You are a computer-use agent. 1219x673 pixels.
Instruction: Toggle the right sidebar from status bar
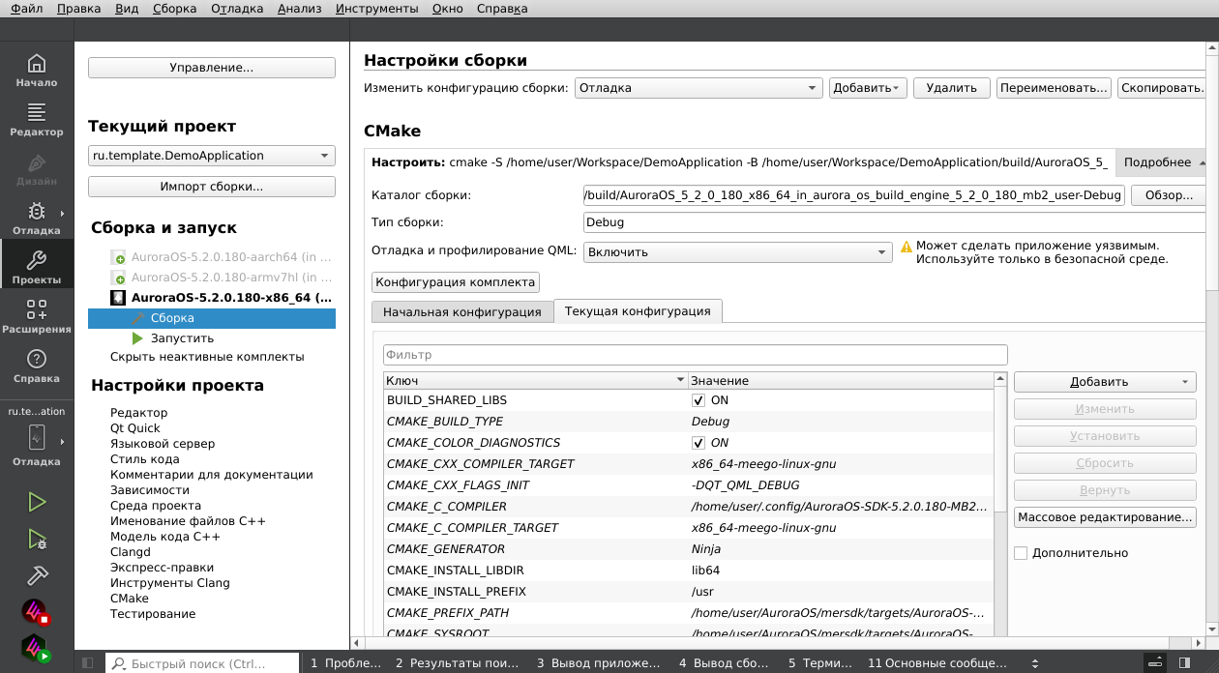[1184, 663]
